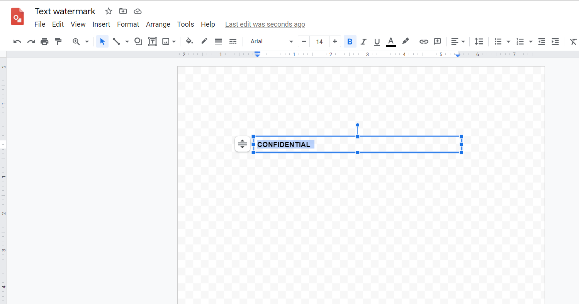579x304 pixels.
Task: Open the View menu
Action: click(78, 24)
